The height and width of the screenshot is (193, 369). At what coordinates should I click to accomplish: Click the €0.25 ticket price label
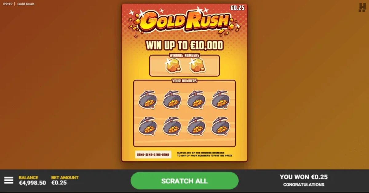click(x=237, y=8)
